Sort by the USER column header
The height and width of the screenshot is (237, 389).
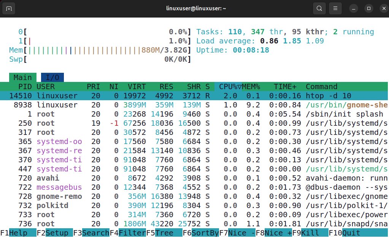(x=46, y=86)
